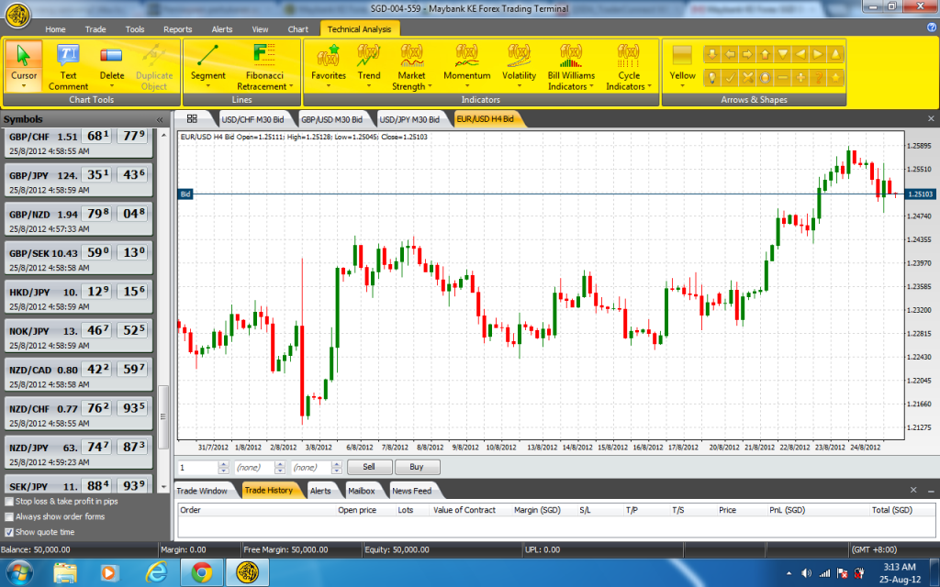940x587 pixels.
Task: Switch to the Reports ribbon tab
Action: [177, 29]
